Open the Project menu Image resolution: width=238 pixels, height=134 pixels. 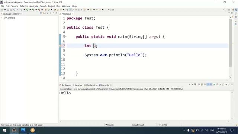coord(51,6)
